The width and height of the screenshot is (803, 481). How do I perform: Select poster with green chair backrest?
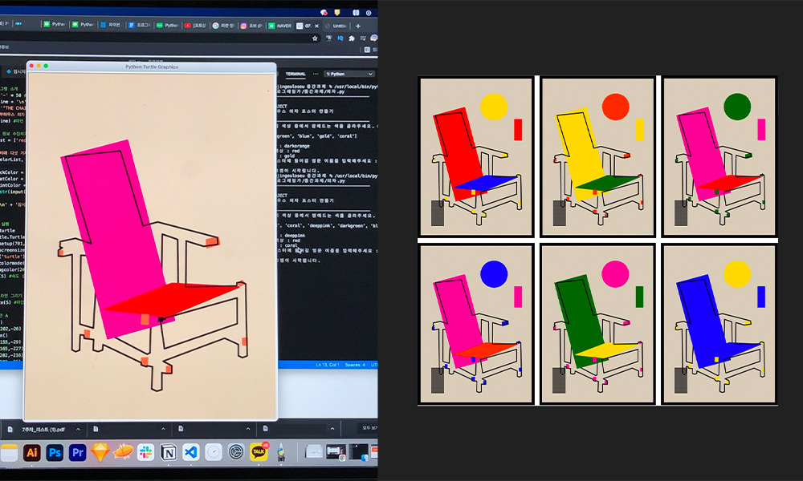tap(597, 324)
